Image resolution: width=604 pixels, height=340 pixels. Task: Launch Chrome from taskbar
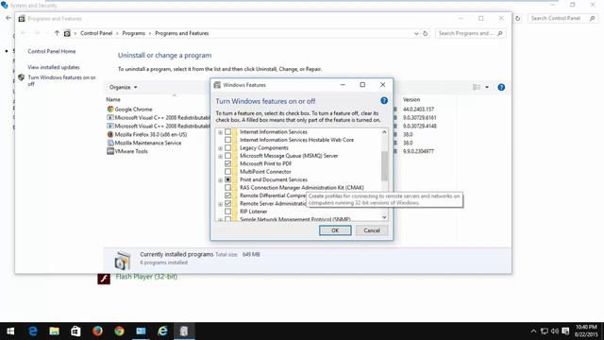[119, 331]
